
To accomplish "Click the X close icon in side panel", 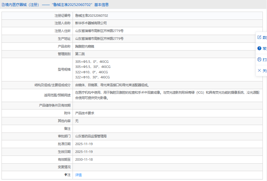I will 259,71.
